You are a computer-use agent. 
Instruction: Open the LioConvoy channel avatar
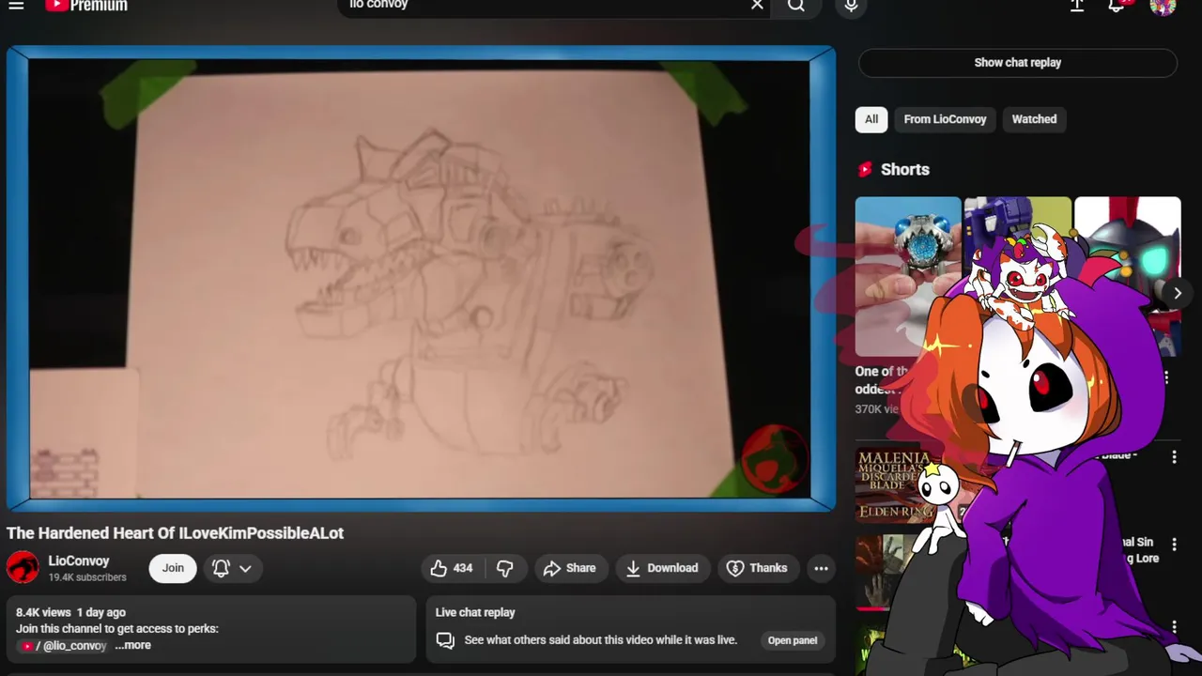click(x=23, y=568)
